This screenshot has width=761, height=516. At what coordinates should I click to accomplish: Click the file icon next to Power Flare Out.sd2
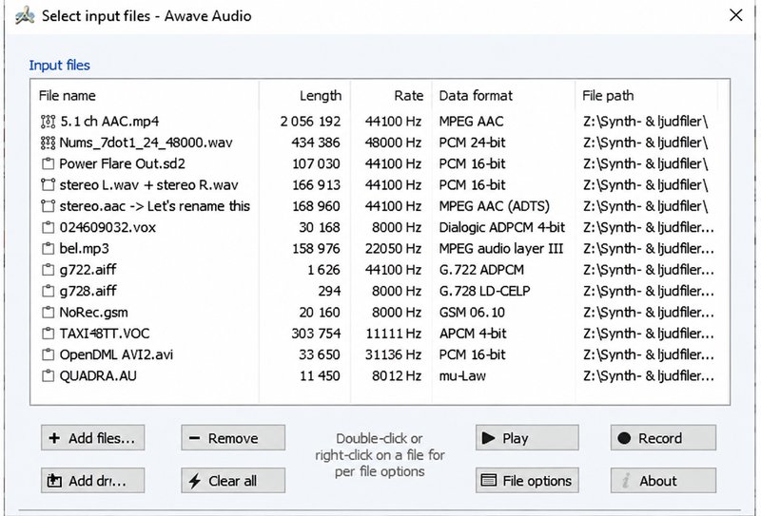48,163
